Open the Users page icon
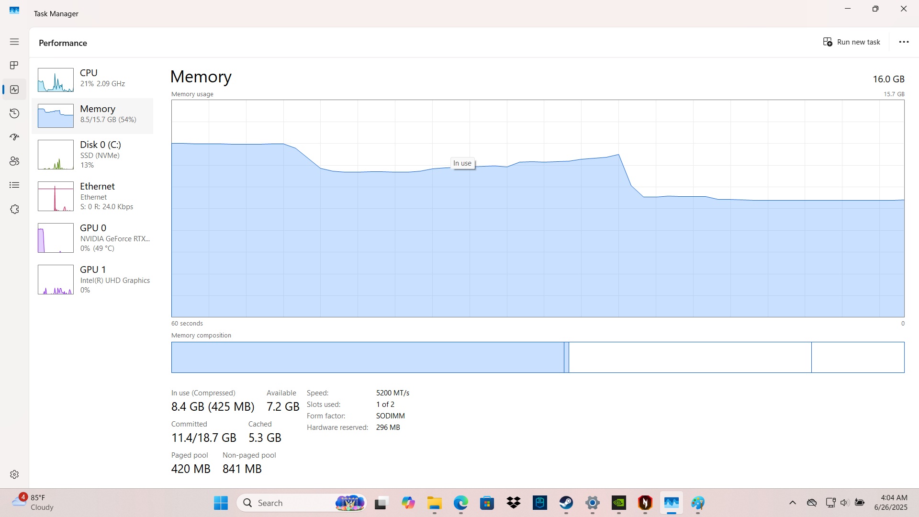This screenshot has width=919, height=517. click(14, 161)
